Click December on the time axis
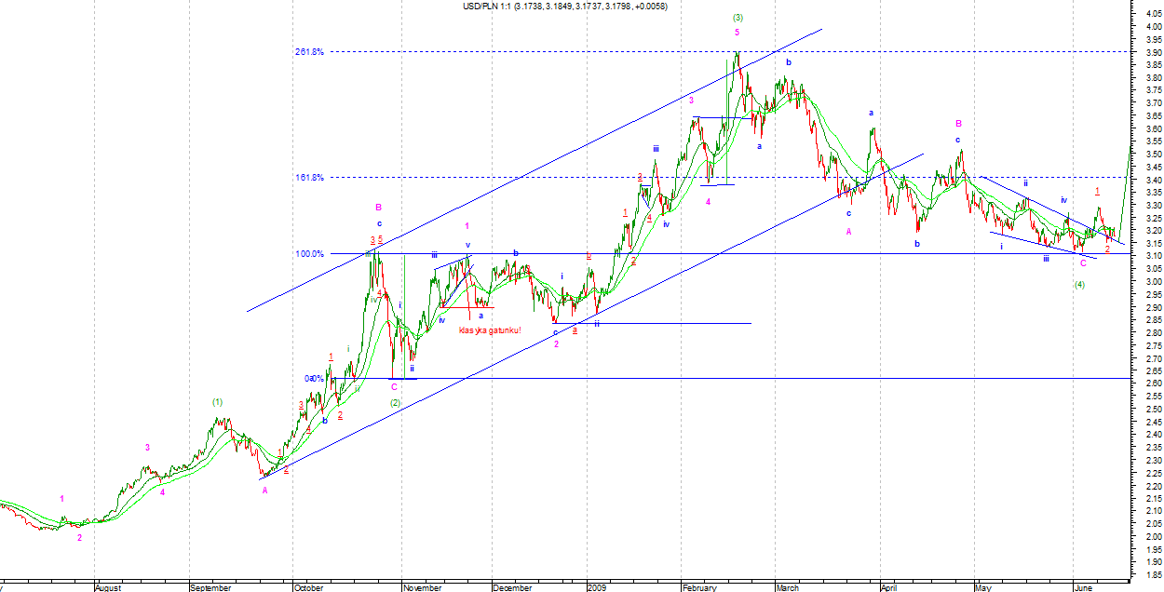 pos(513,587)
